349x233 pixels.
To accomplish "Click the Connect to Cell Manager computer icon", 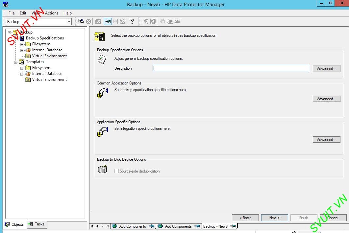I will click(81, 21).
